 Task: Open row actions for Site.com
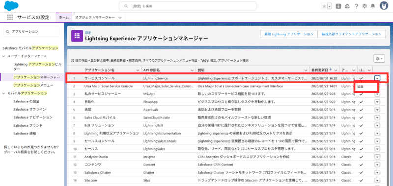tap(377, 180)
